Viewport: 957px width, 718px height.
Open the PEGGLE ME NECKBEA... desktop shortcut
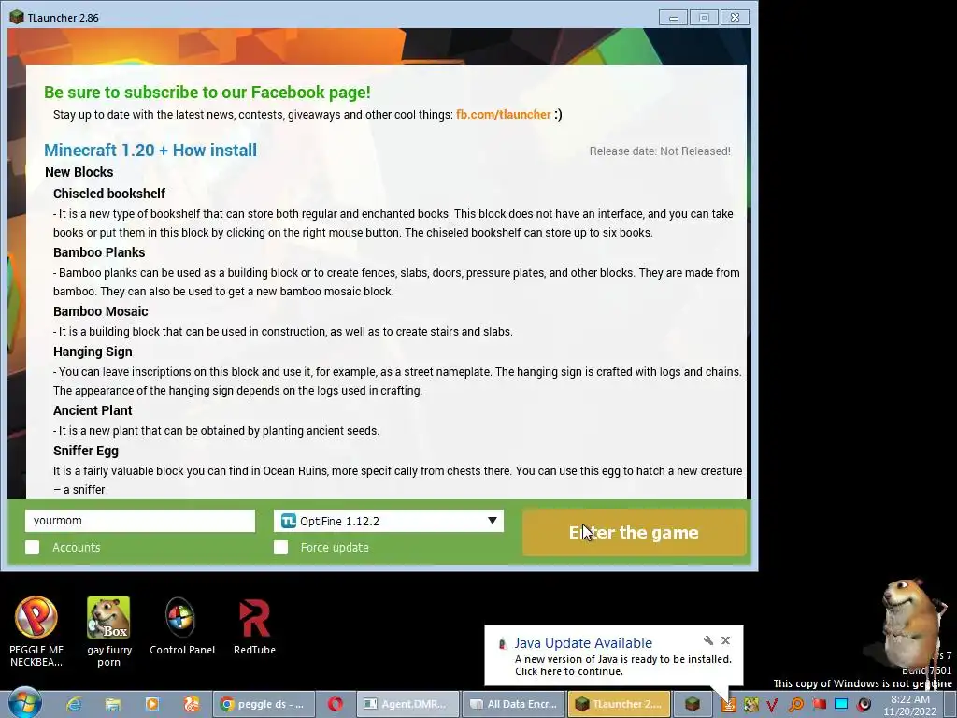click(x=36, y=631)
